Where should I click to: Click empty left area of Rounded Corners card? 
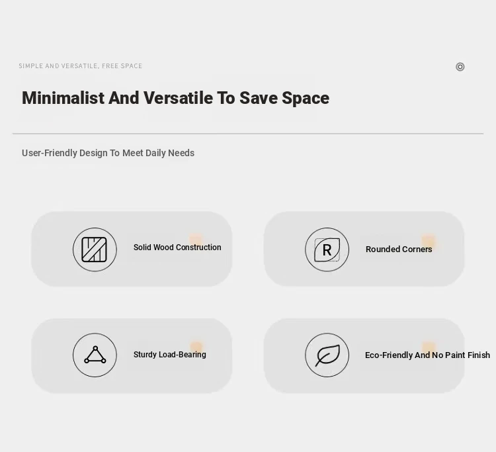(283, 249)
